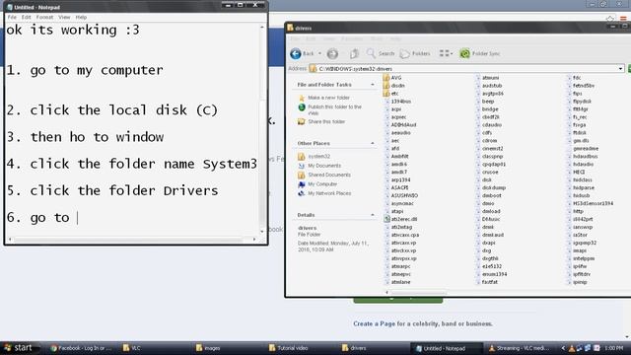Screen dimensions: 631x355
Task: Click Create a Page link on Facebook
Action: pos(374,323)
